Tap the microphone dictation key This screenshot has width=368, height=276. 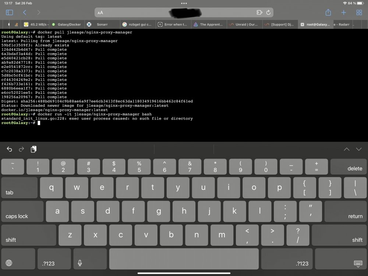coord(90,259)
